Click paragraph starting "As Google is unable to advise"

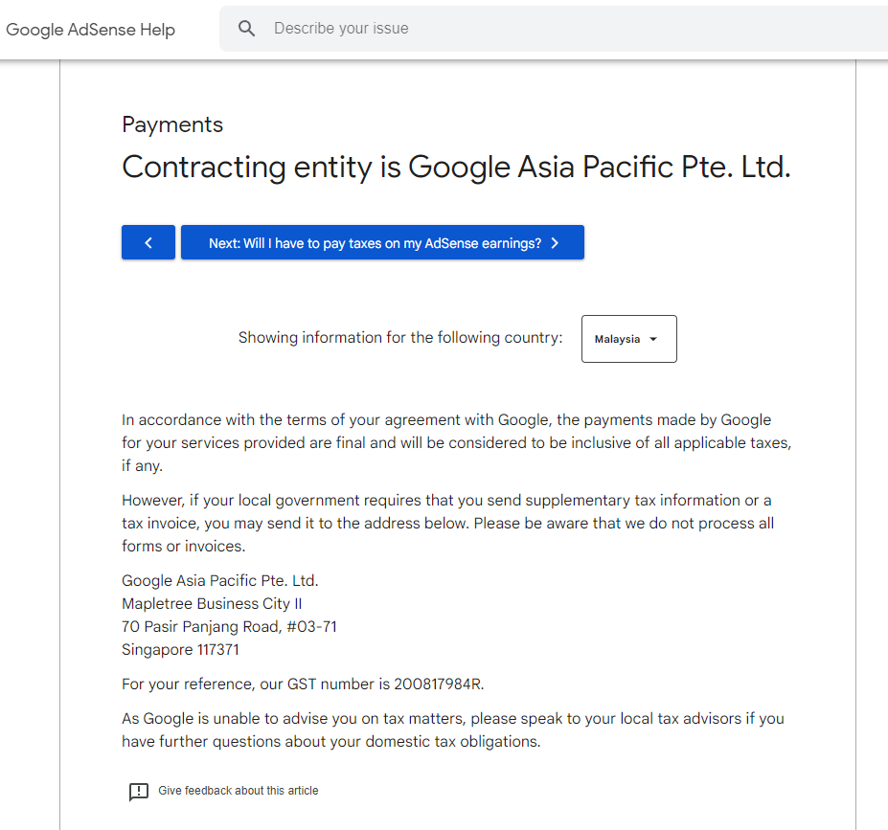[x=453, y=729]
